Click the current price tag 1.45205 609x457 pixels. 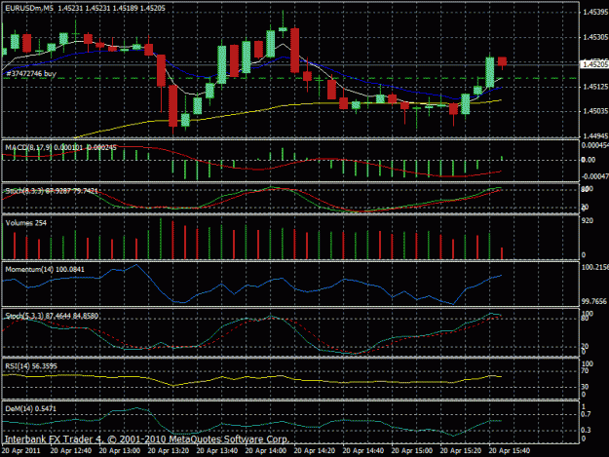coord(594,64)
